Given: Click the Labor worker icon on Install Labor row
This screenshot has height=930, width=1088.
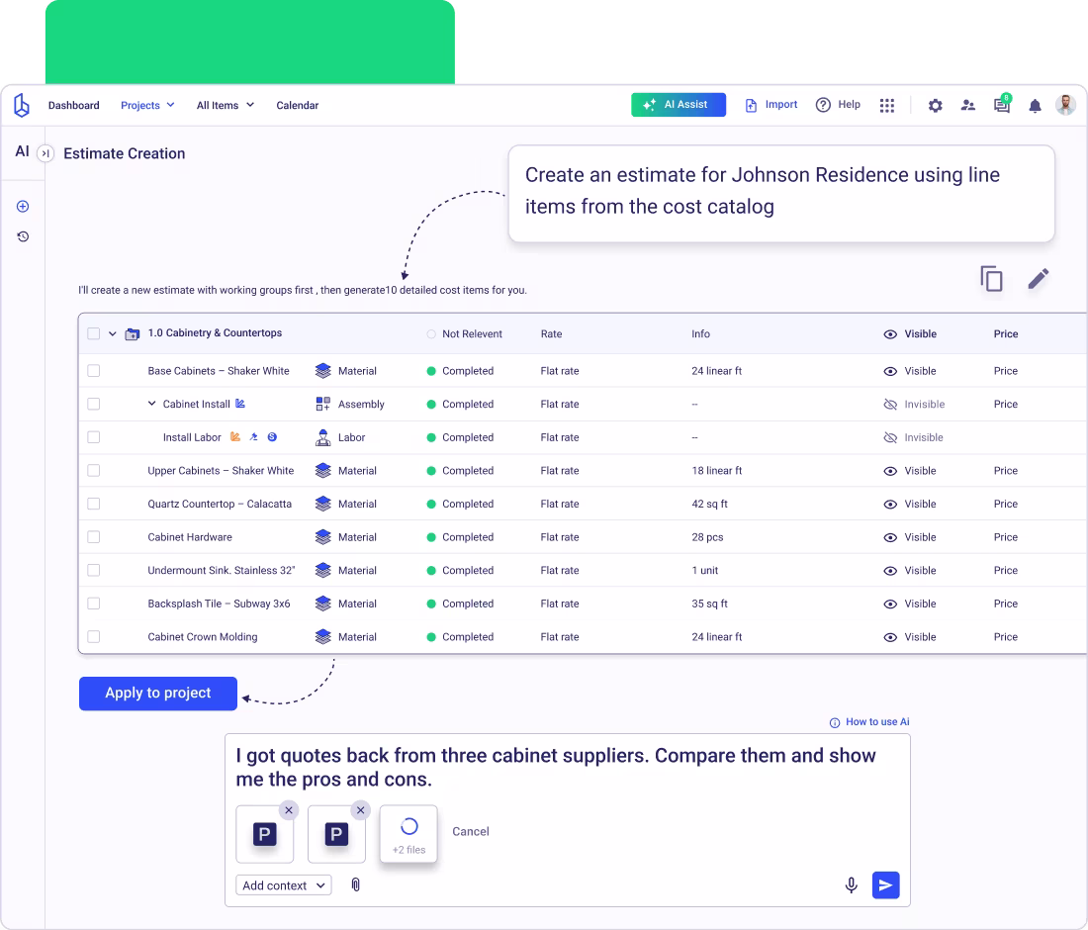Looking at the screenshot, I should click(322, 437).
